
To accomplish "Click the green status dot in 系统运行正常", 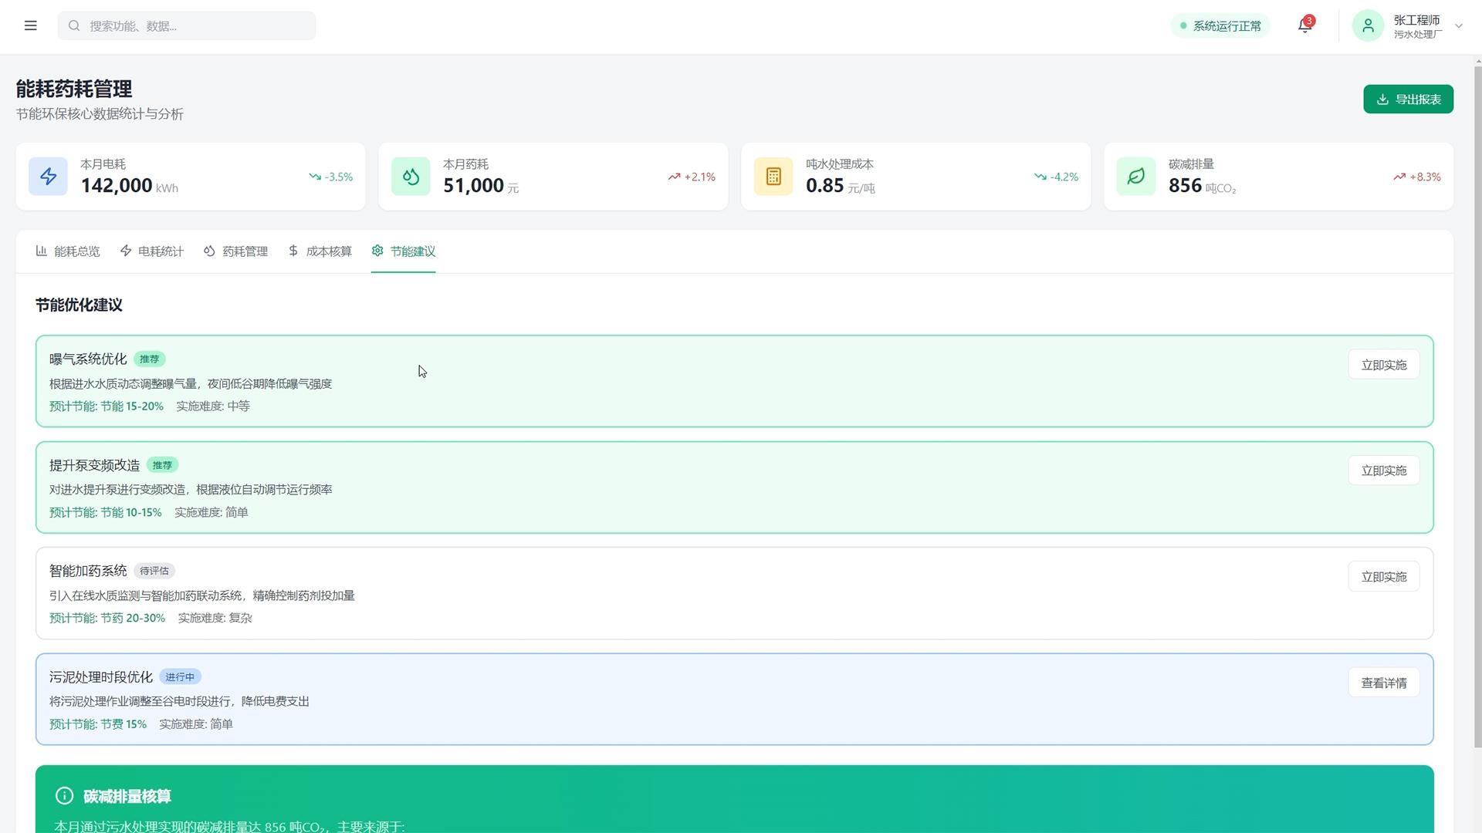I will [x=1183, y=25].
